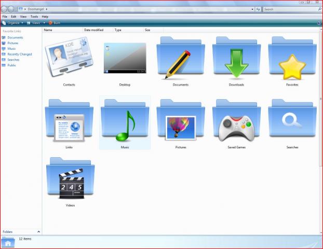The image size is (323, 249).
Task: Open the Favorites star folder
Action: (292, 59)
